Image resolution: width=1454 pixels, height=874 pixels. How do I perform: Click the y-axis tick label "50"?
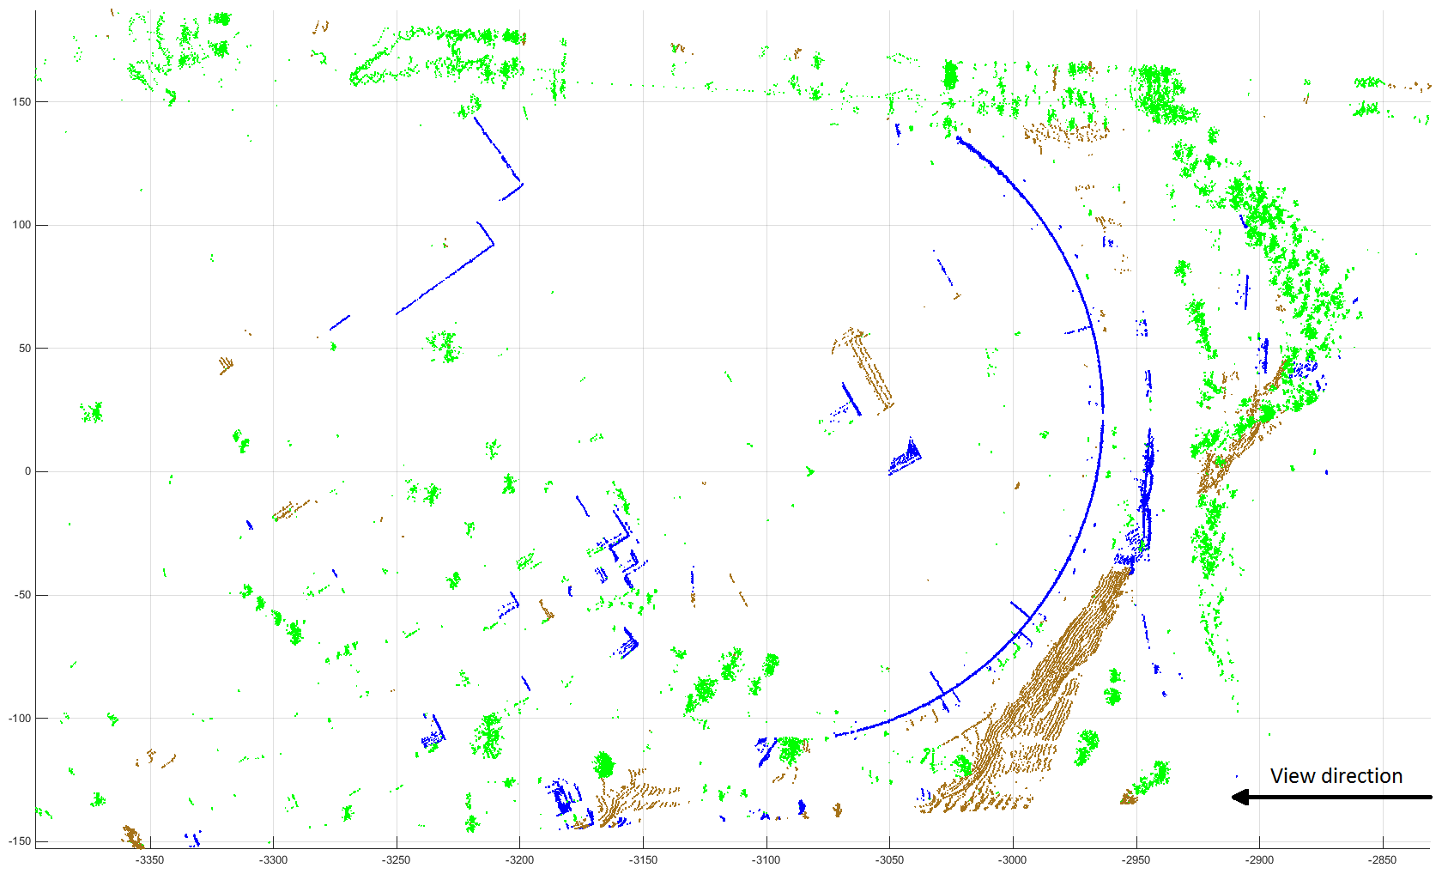tap(25, 349)
